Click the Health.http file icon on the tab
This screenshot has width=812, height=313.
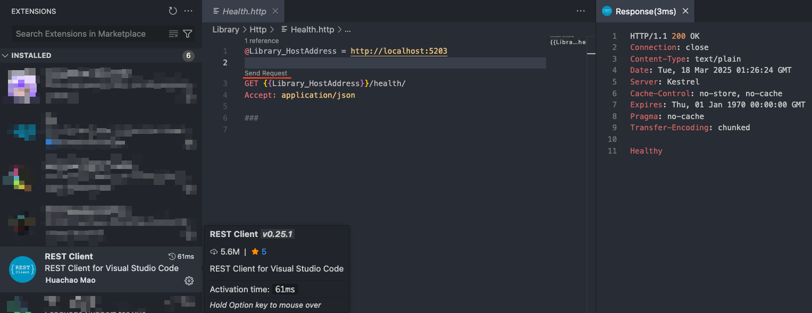coord(216,10)
